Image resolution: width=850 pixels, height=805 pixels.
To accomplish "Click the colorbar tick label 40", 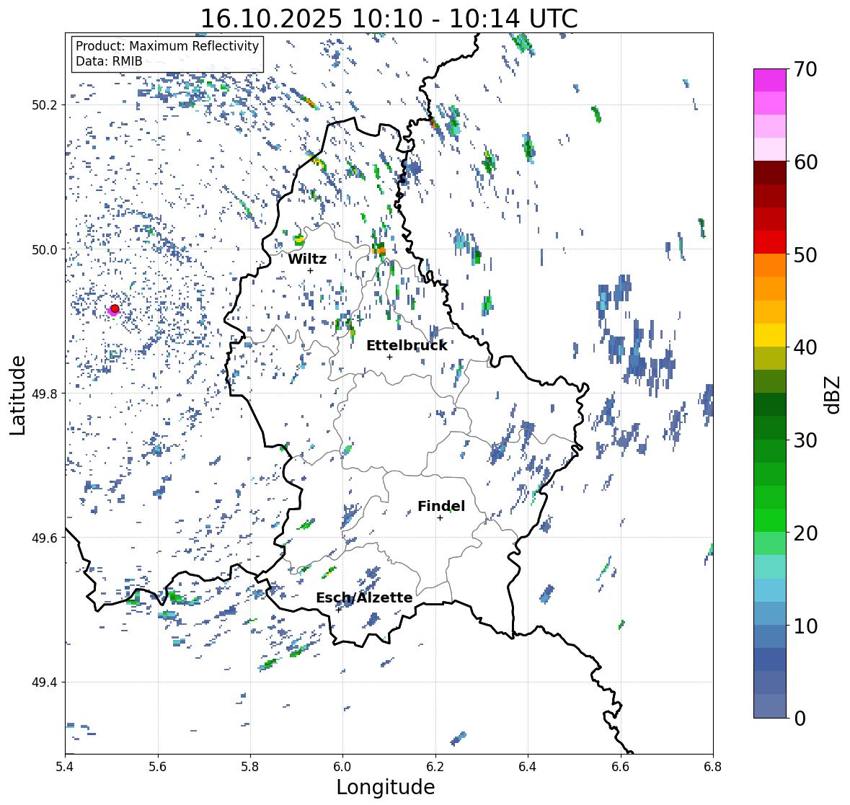I will coord(805,347).
